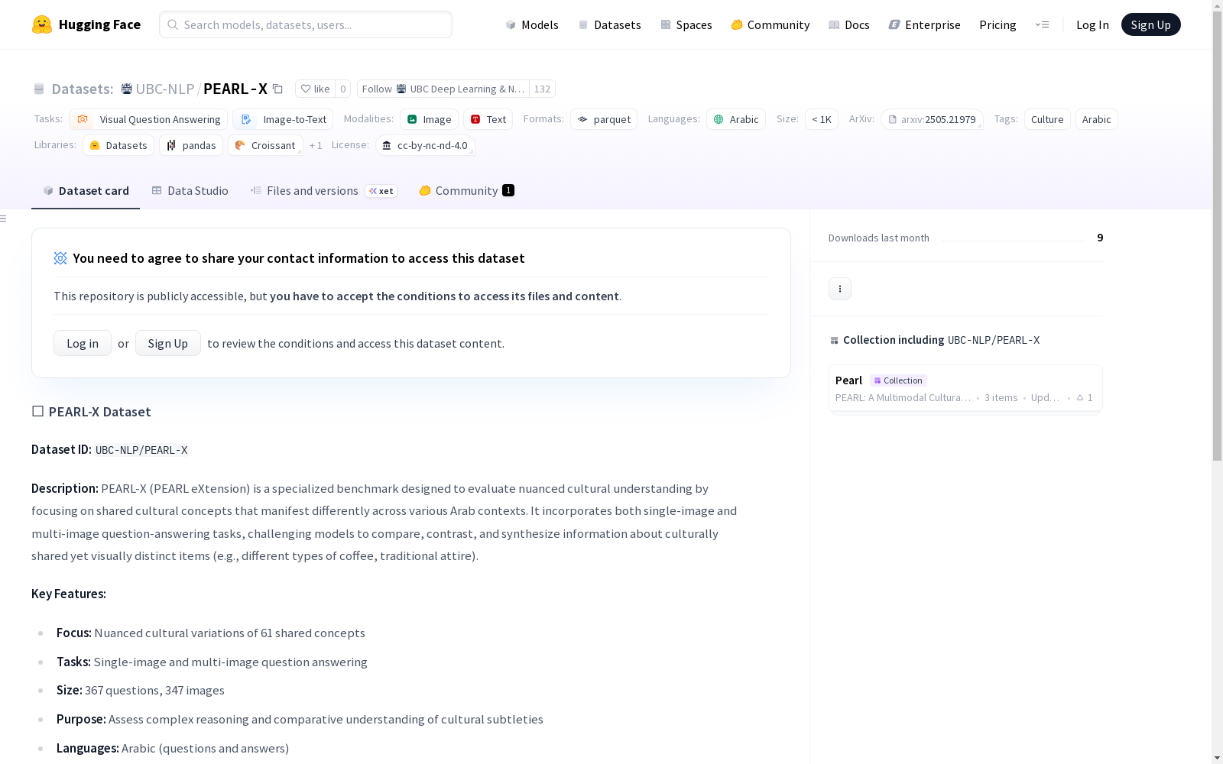Screen dimensions: 1223x764
Task: Click the PEARL-X dataset title
Action: tap(235, 89)
